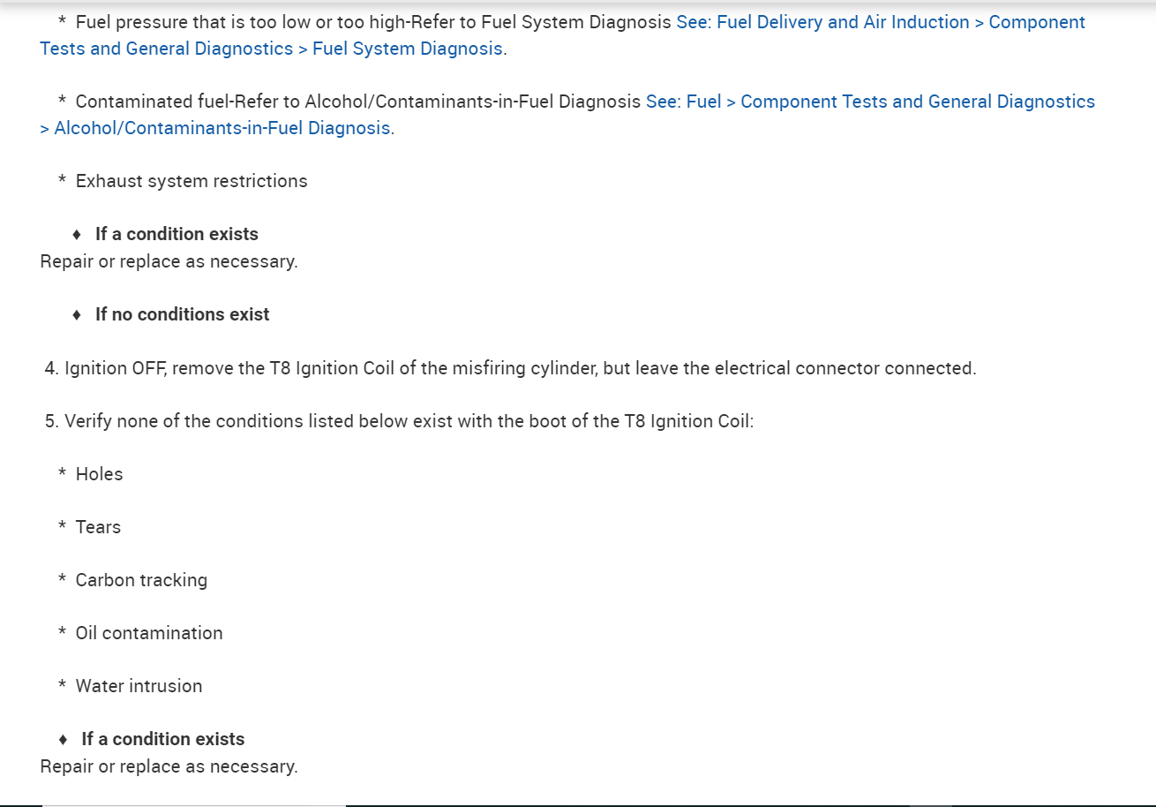Screen dimensions: 1156x807
Task: Click the 'Water intrusion' bullet item
Action: coord(139,686)
